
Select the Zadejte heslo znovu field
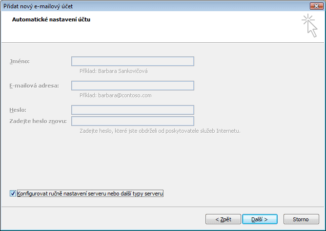[133, 121]
